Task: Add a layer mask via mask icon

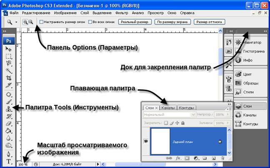Action: (x=187, y=158)
